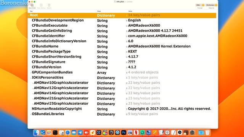Viewport: 244px width, 137px height.
Task: Open the Trash in the Dock
Action: coord(207,132)
